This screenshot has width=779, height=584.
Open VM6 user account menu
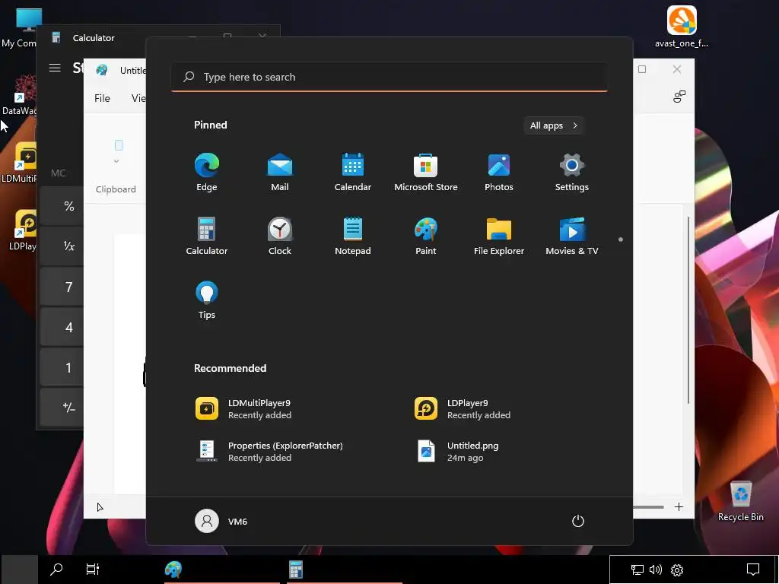point(221,521)
